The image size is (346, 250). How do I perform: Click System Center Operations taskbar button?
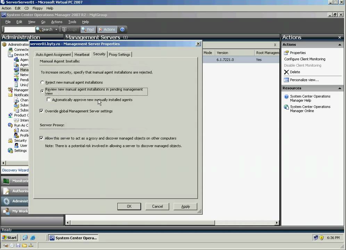coord(73,238)
